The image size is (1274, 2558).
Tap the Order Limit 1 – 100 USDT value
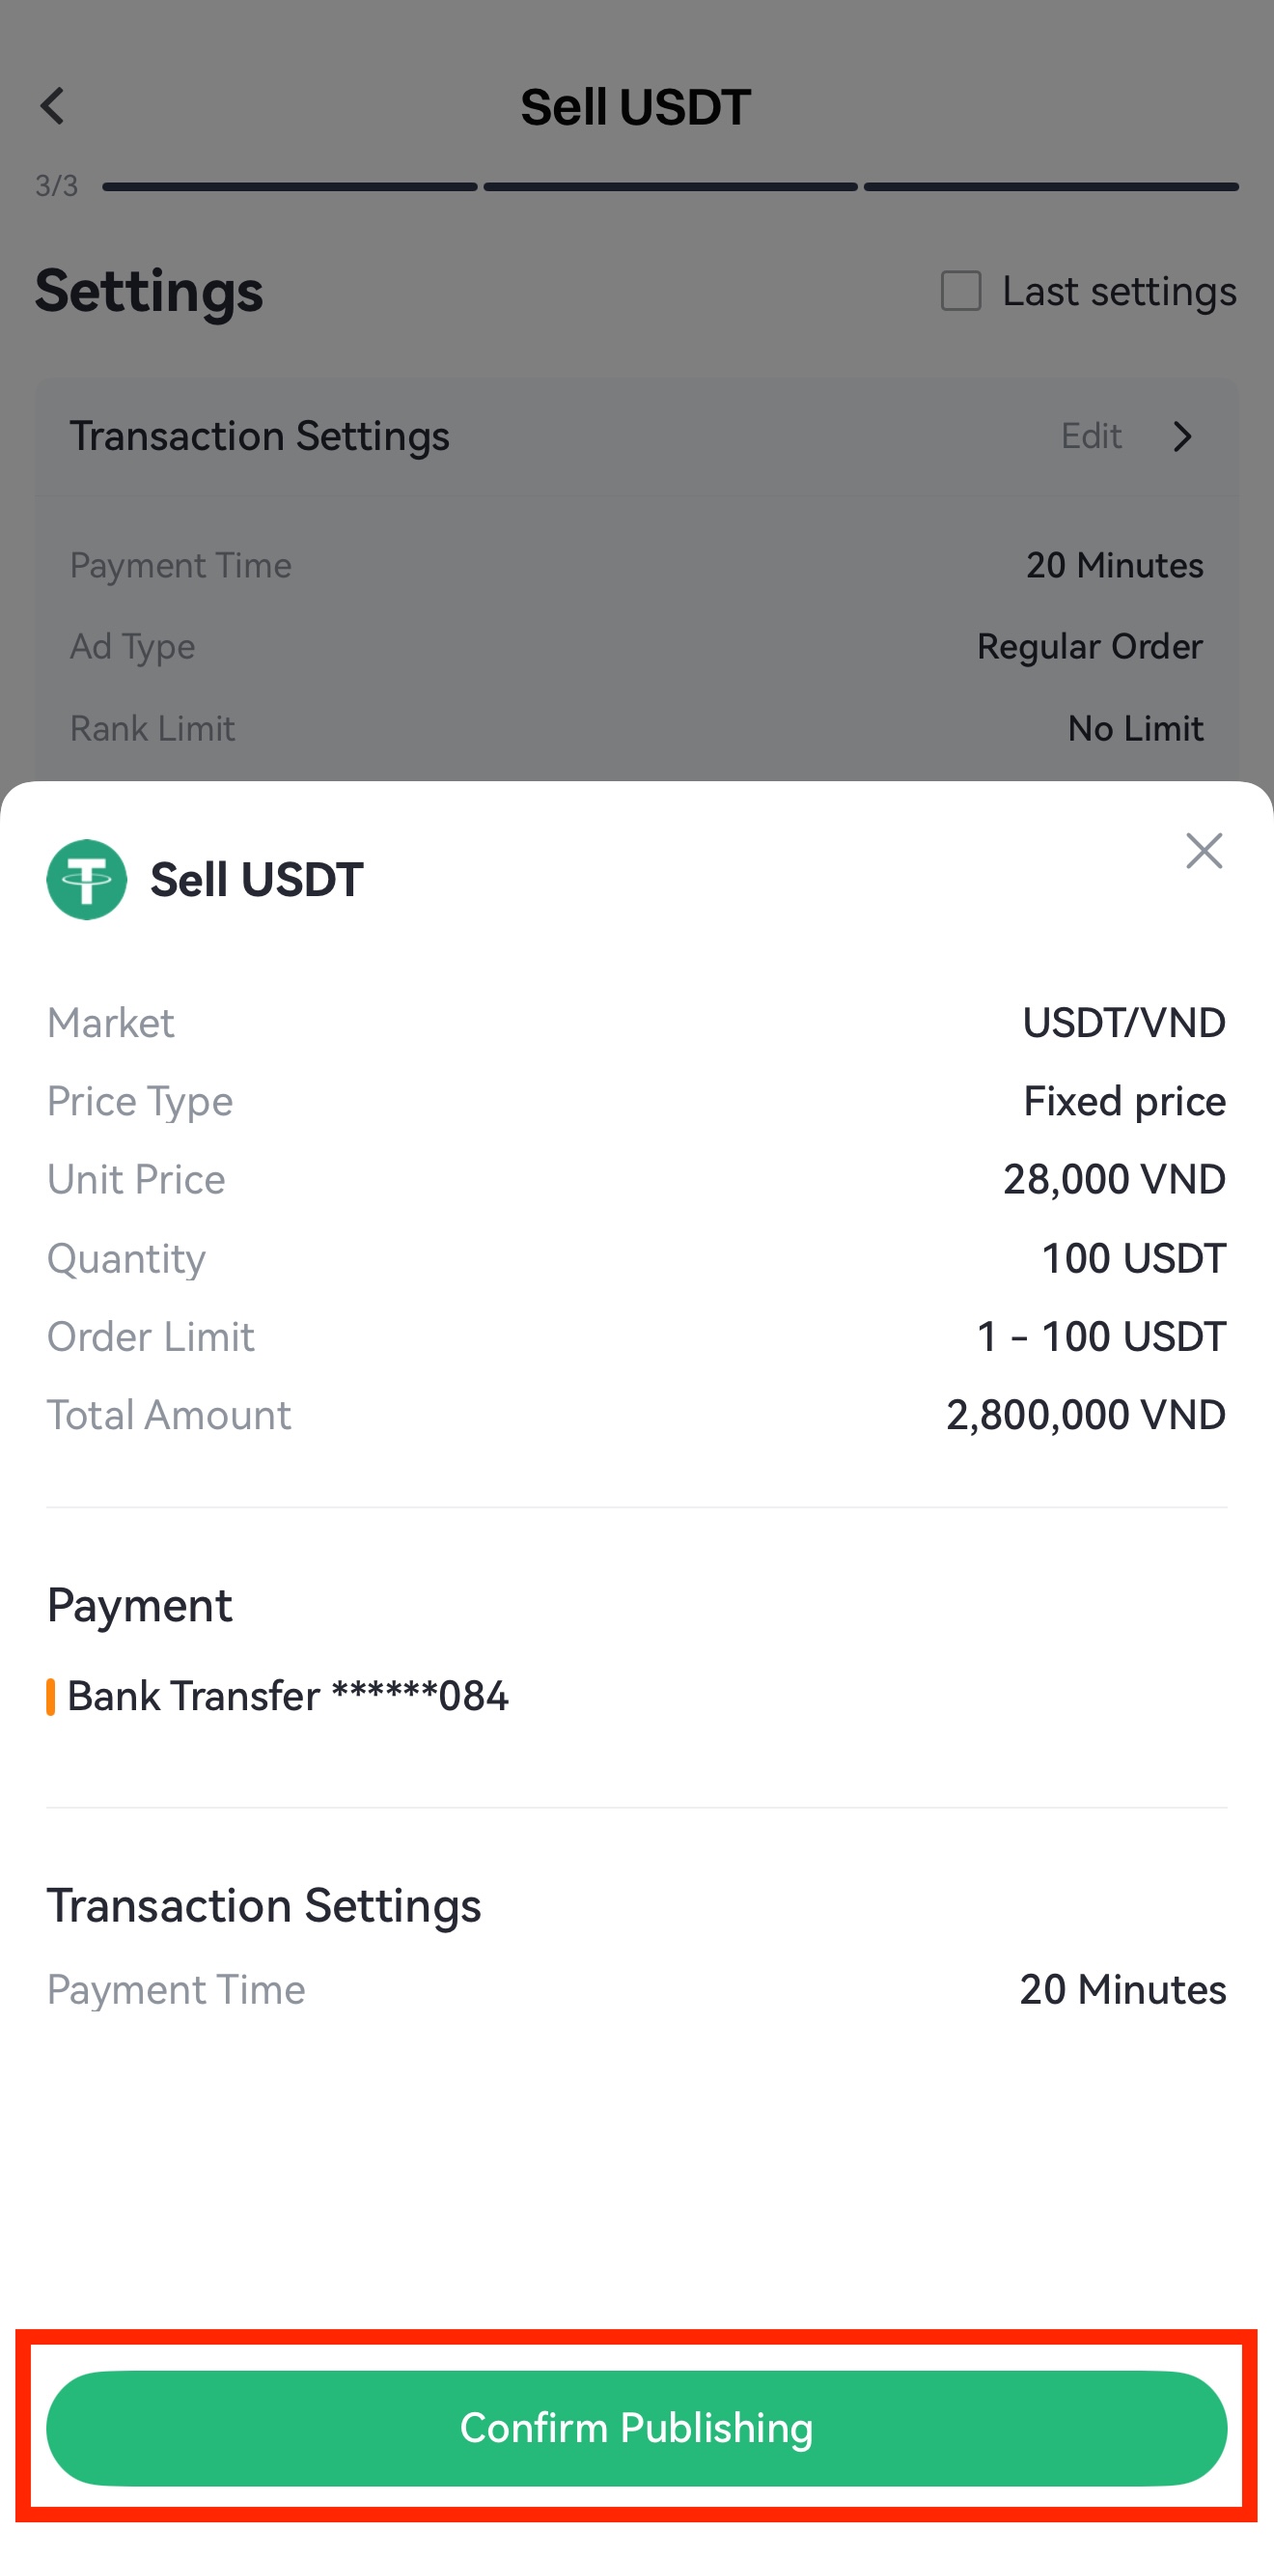pyautogui.click(x=1101, y=1336)
